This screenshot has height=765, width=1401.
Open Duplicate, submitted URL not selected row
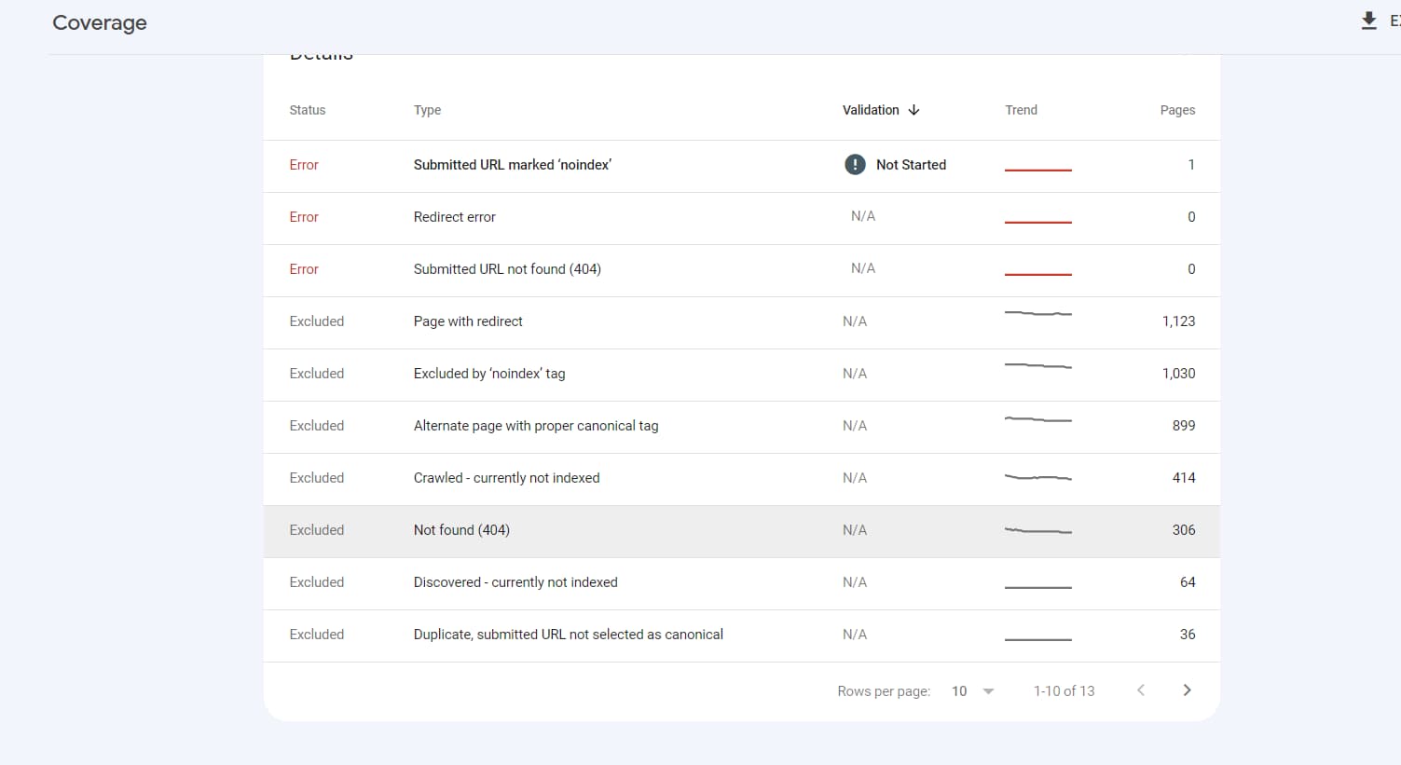(741, 635)
